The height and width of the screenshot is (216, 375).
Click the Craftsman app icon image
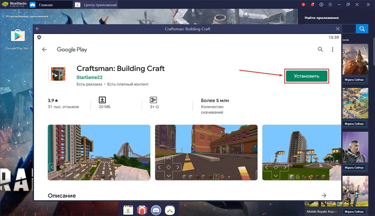coord(57,74)
